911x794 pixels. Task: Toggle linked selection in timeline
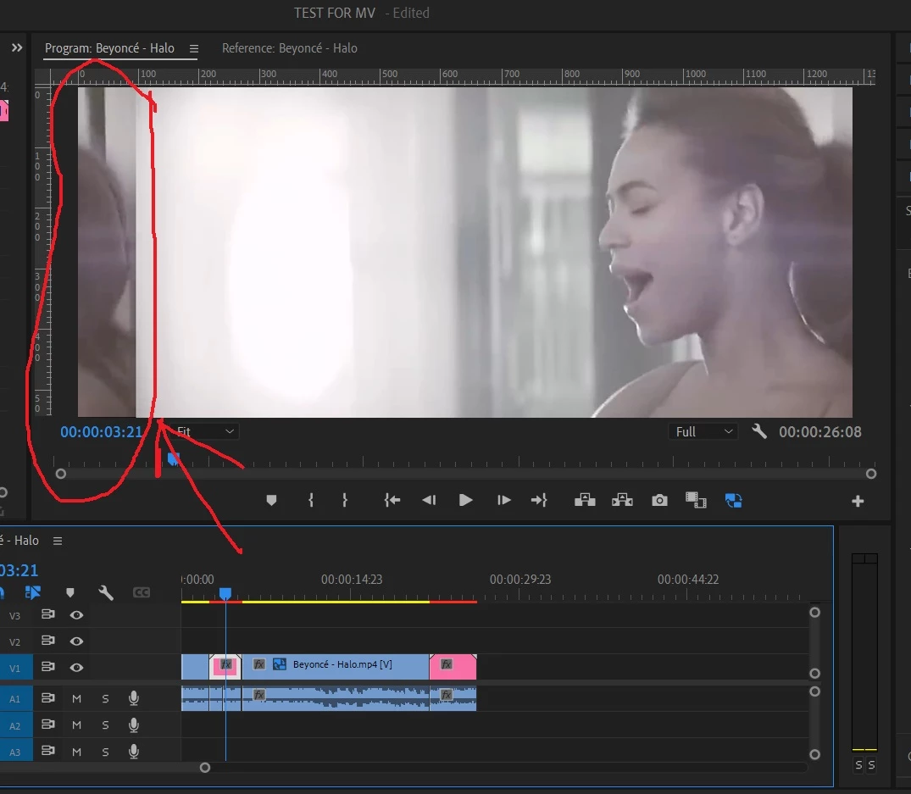coord(32,592)
